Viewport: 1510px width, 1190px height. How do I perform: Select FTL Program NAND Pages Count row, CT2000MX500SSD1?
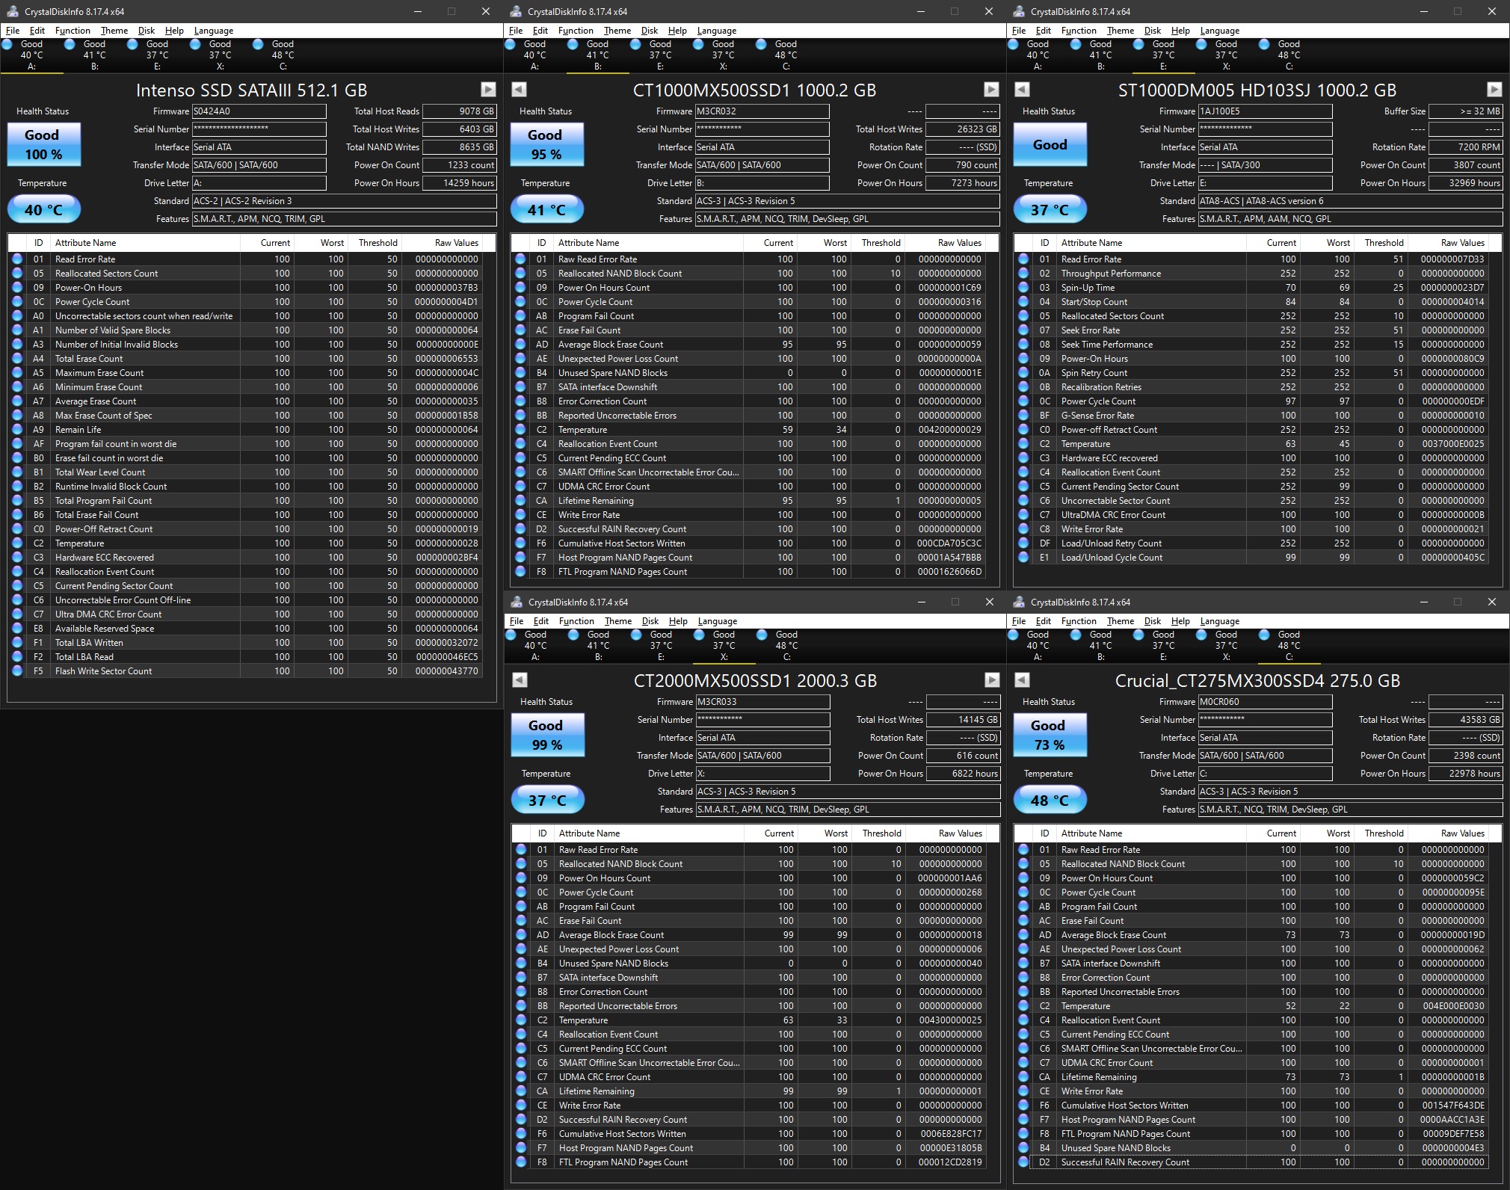click(x=749, y=1162)
